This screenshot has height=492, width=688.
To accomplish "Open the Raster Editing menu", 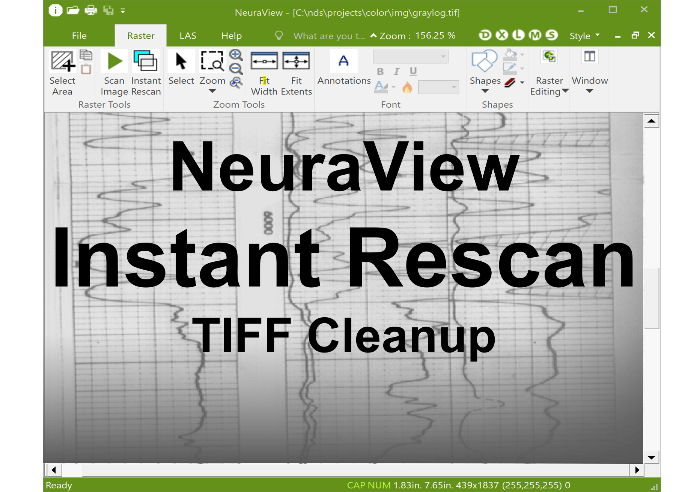I will (549, 72).
